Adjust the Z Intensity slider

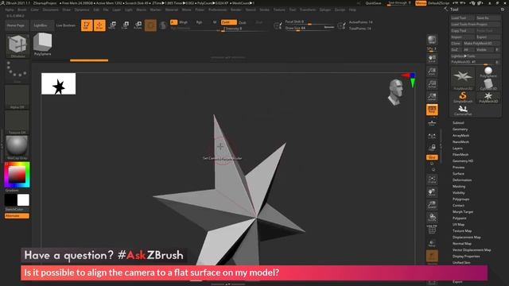244,29
